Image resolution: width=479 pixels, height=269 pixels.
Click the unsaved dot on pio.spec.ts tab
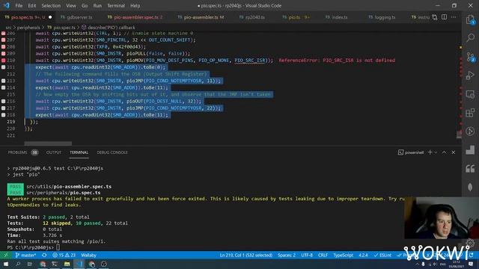tap(50, 17)
